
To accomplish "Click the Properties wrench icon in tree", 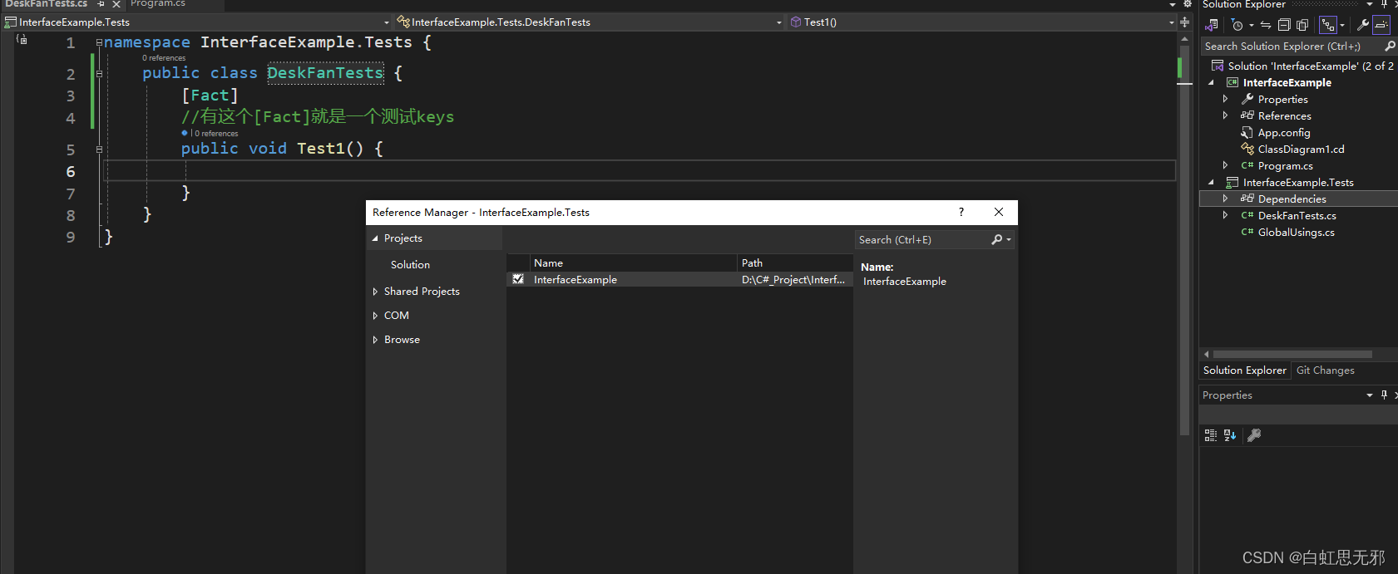I will [1247, 99].
